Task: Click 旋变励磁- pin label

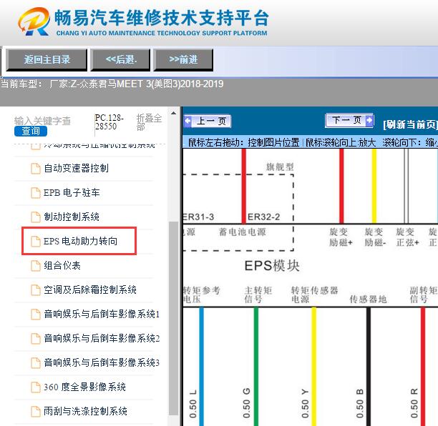Action: pyautogui.click(x=375, y=237)
